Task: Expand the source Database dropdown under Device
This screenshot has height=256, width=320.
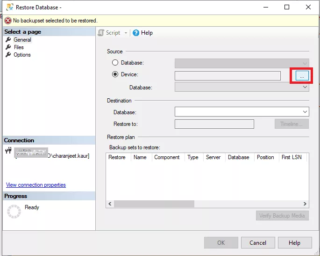Action: click(305, 87)
